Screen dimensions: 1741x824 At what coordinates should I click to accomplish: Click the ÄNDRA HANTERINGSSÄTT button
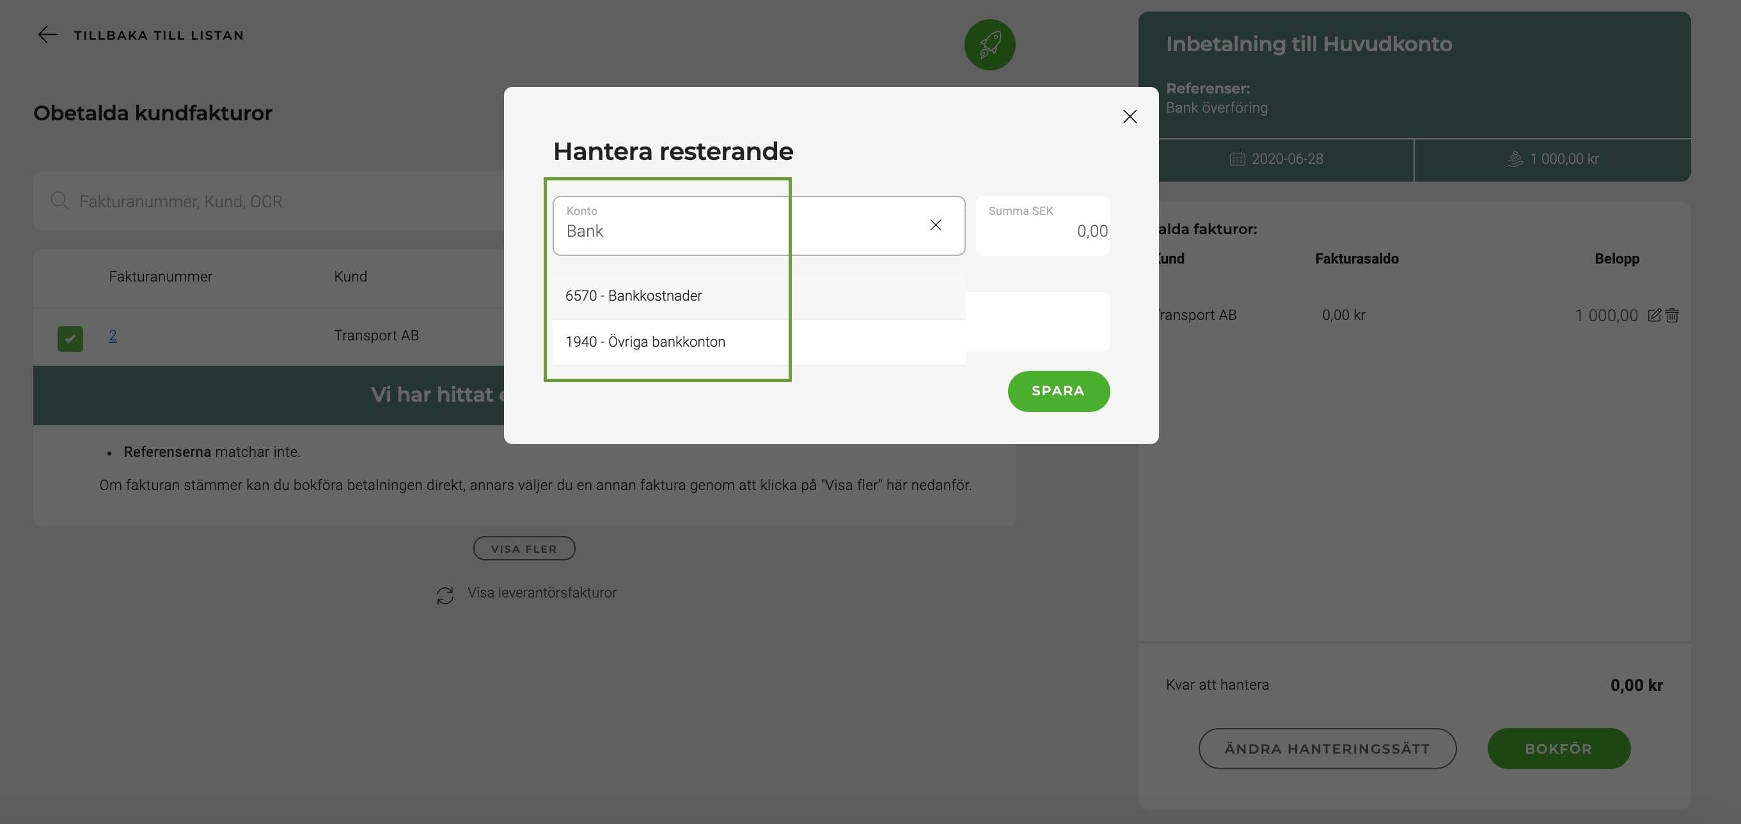1327,749
